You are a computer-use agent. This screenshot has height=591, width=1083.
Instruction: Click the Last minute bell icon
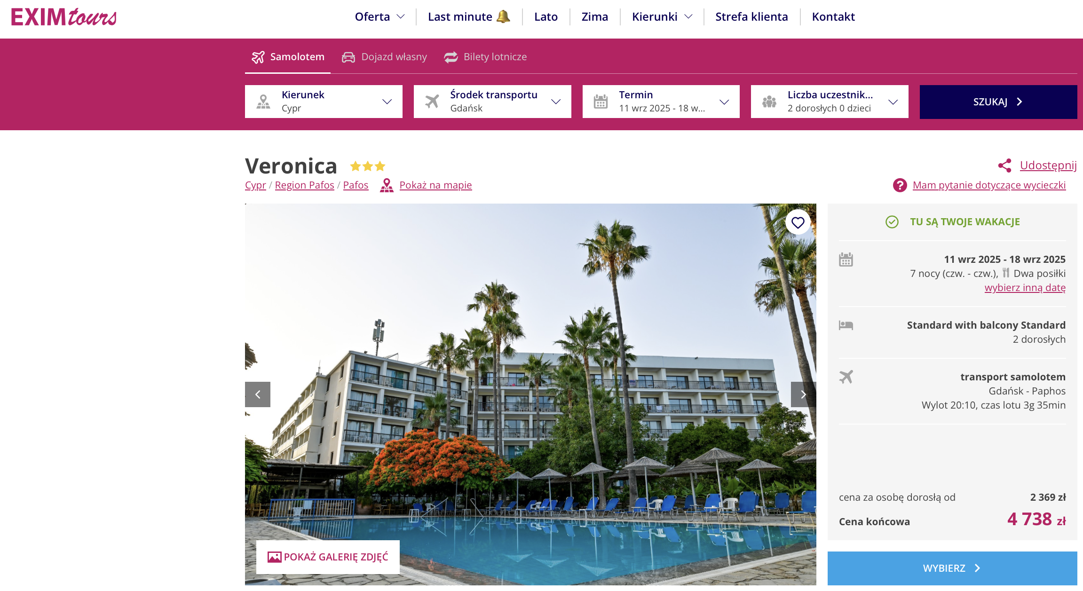[x=503, y=16]
